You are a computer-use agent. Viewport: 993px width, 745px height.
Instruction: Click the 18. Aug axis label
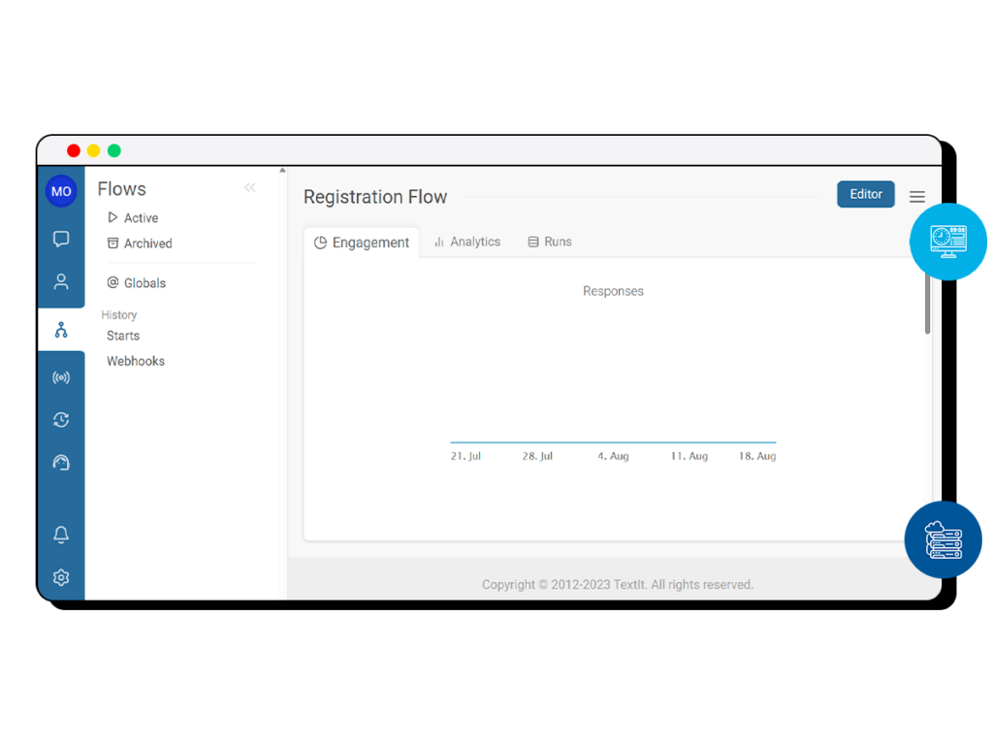[x=757, y=456]
